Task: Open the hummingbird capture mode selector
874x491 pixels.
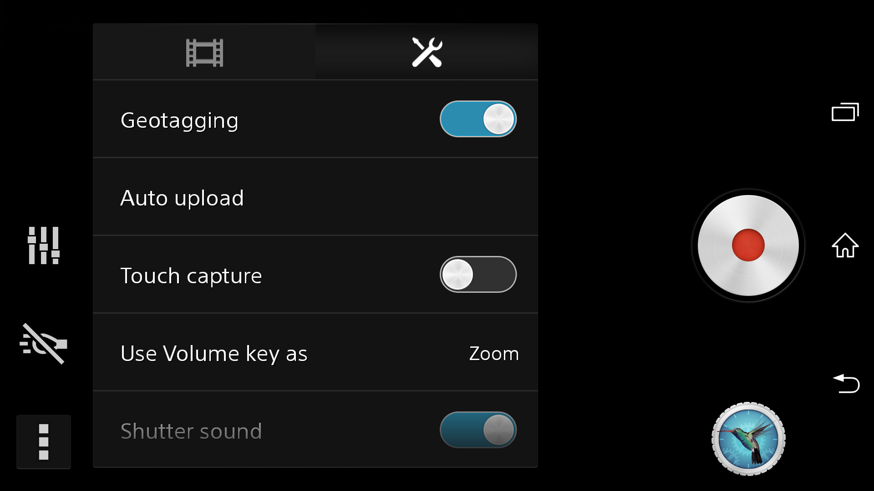Action: [x=748, y=439]
